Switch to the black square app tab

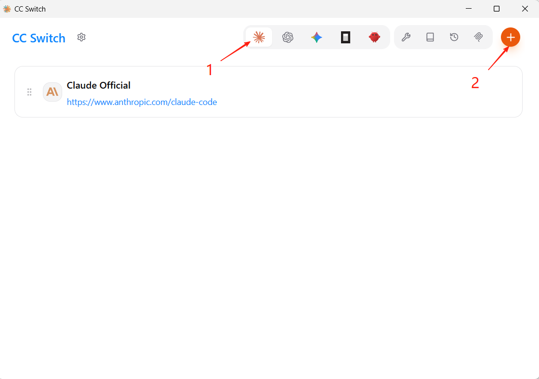[x=345, y=37]
